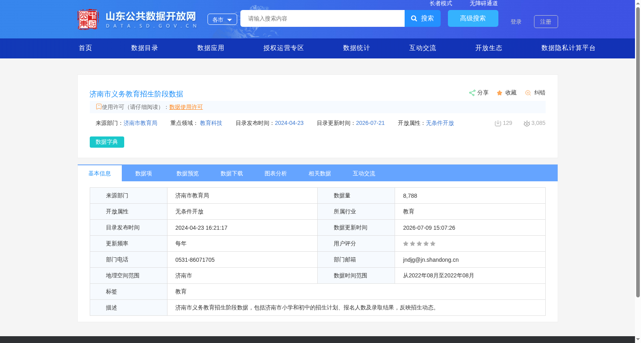Open the 数据使用许可 link
The image size is (641, 343).
[186, 107]
